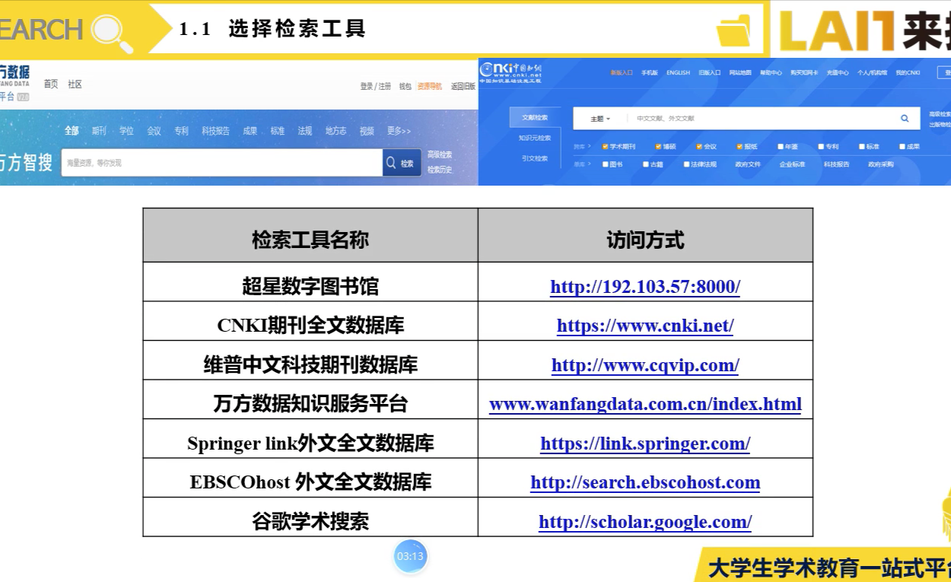Click the magnifying glass in the SEARCH banner

click(105, 30)
